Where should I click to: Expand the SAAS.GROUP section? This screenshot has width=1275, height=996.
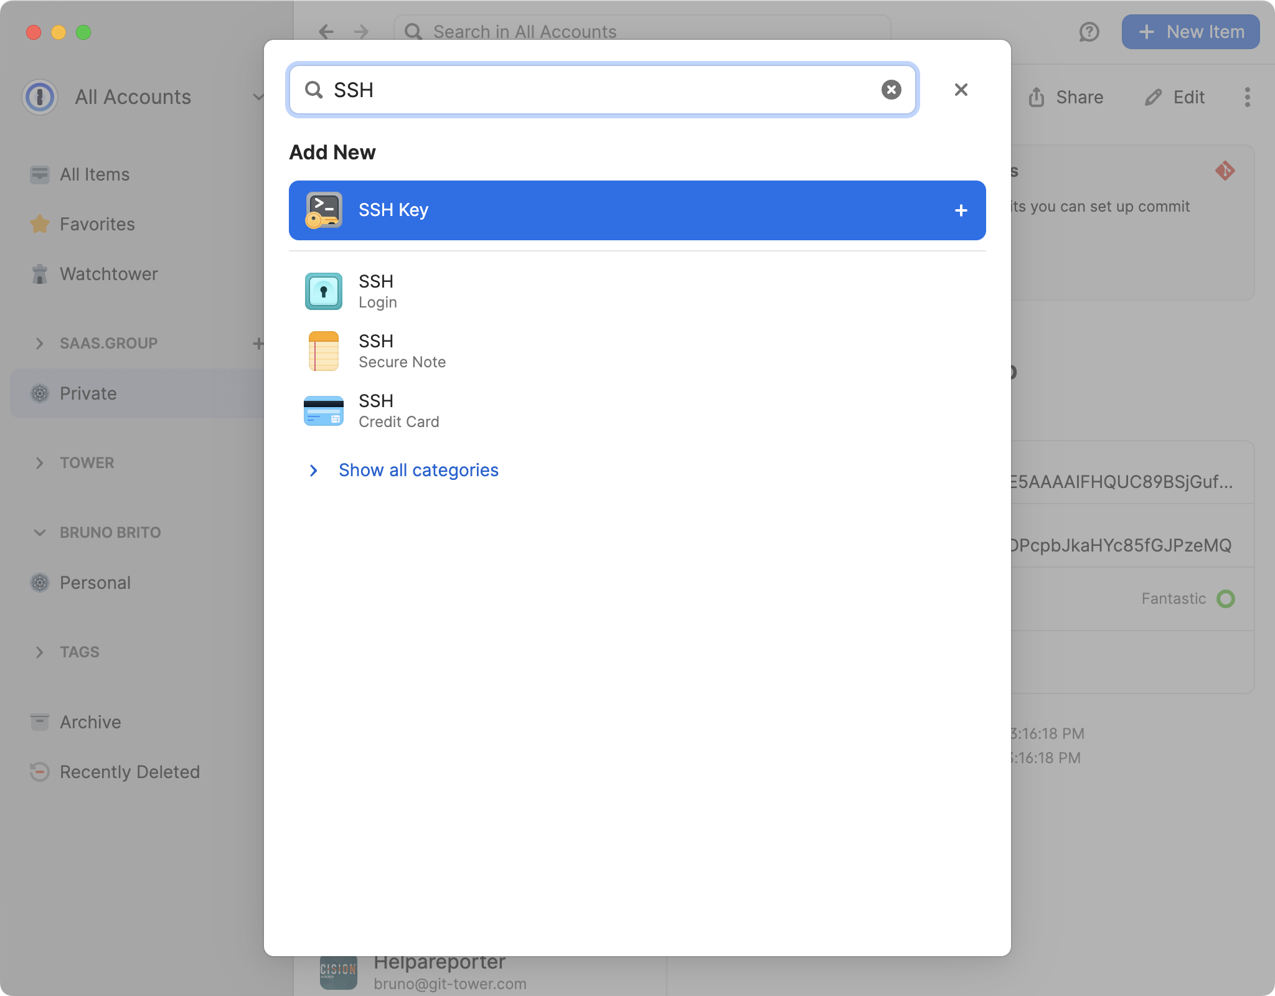coord(40,343)
